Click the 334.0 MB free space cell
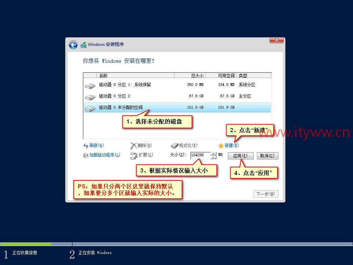The height and width of the screenshot is (265, 353). click(226, 85)
